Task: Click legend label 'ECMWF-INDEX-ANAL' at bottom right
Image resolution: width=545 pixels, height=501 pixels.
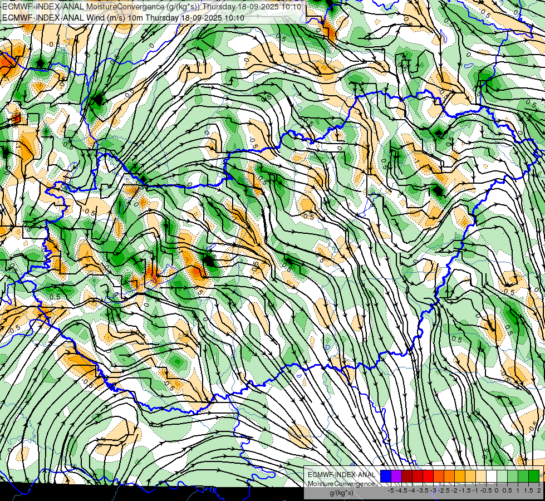Action: [x=341, y=475]
